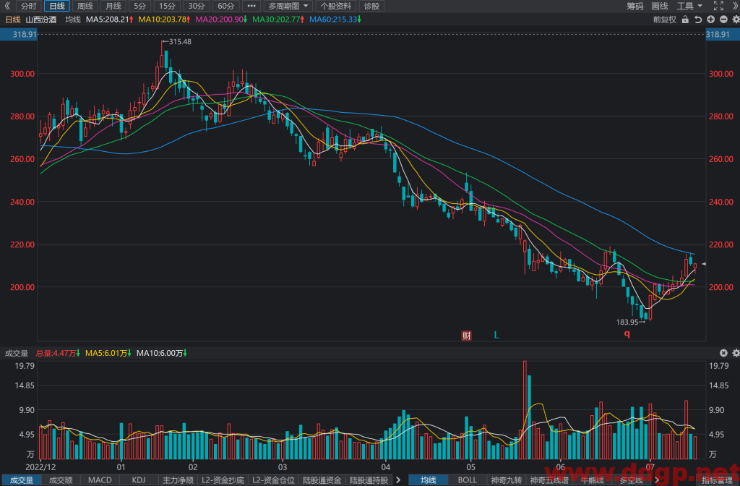740x486 pixels.
Task: Select 神奇五线谱 overlay tab
Action: [549, 480]
